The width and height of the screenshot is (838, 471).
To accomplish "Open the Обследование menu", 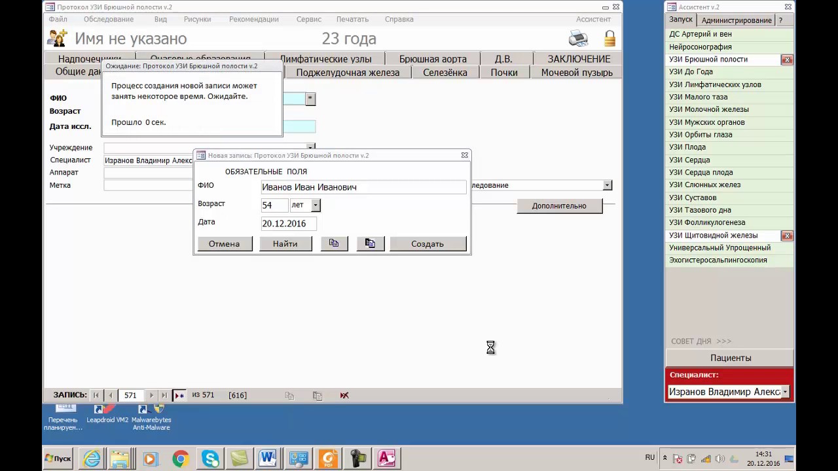I will click(x=109, y=20).
